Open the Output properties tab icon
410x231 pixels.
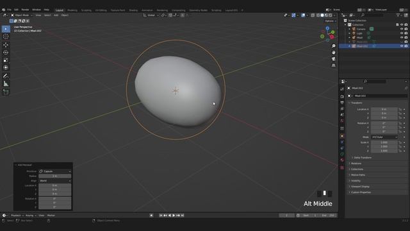pos(342,103)
